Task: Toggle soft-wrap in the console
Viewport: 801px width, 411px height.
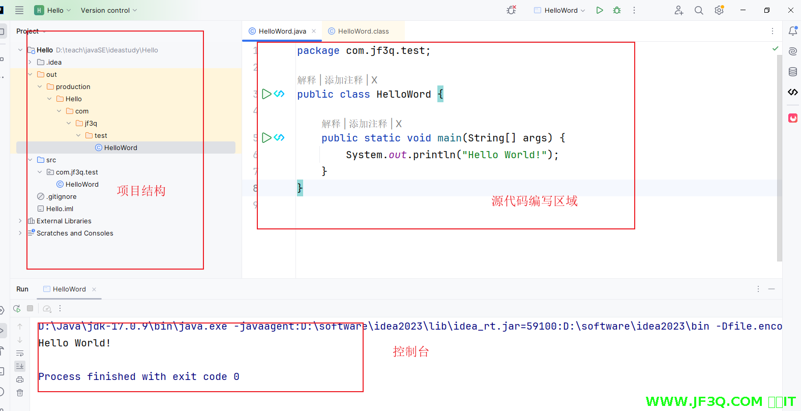Action: [x=20, y=353]
